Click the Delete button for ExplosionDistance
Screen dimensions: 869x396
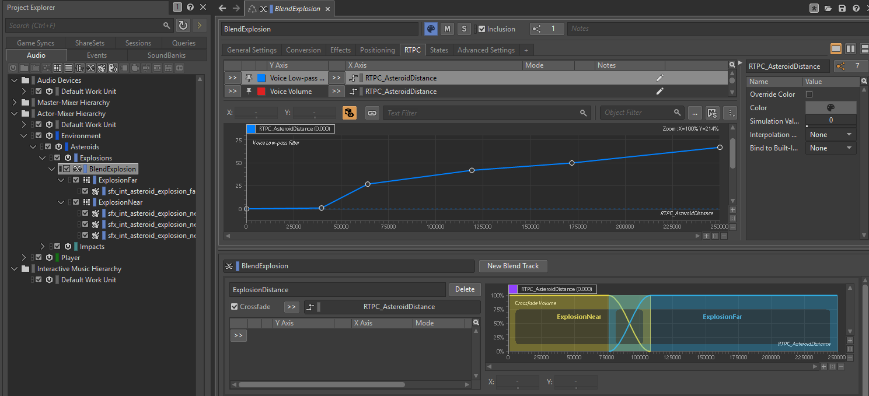pos(465,289)
